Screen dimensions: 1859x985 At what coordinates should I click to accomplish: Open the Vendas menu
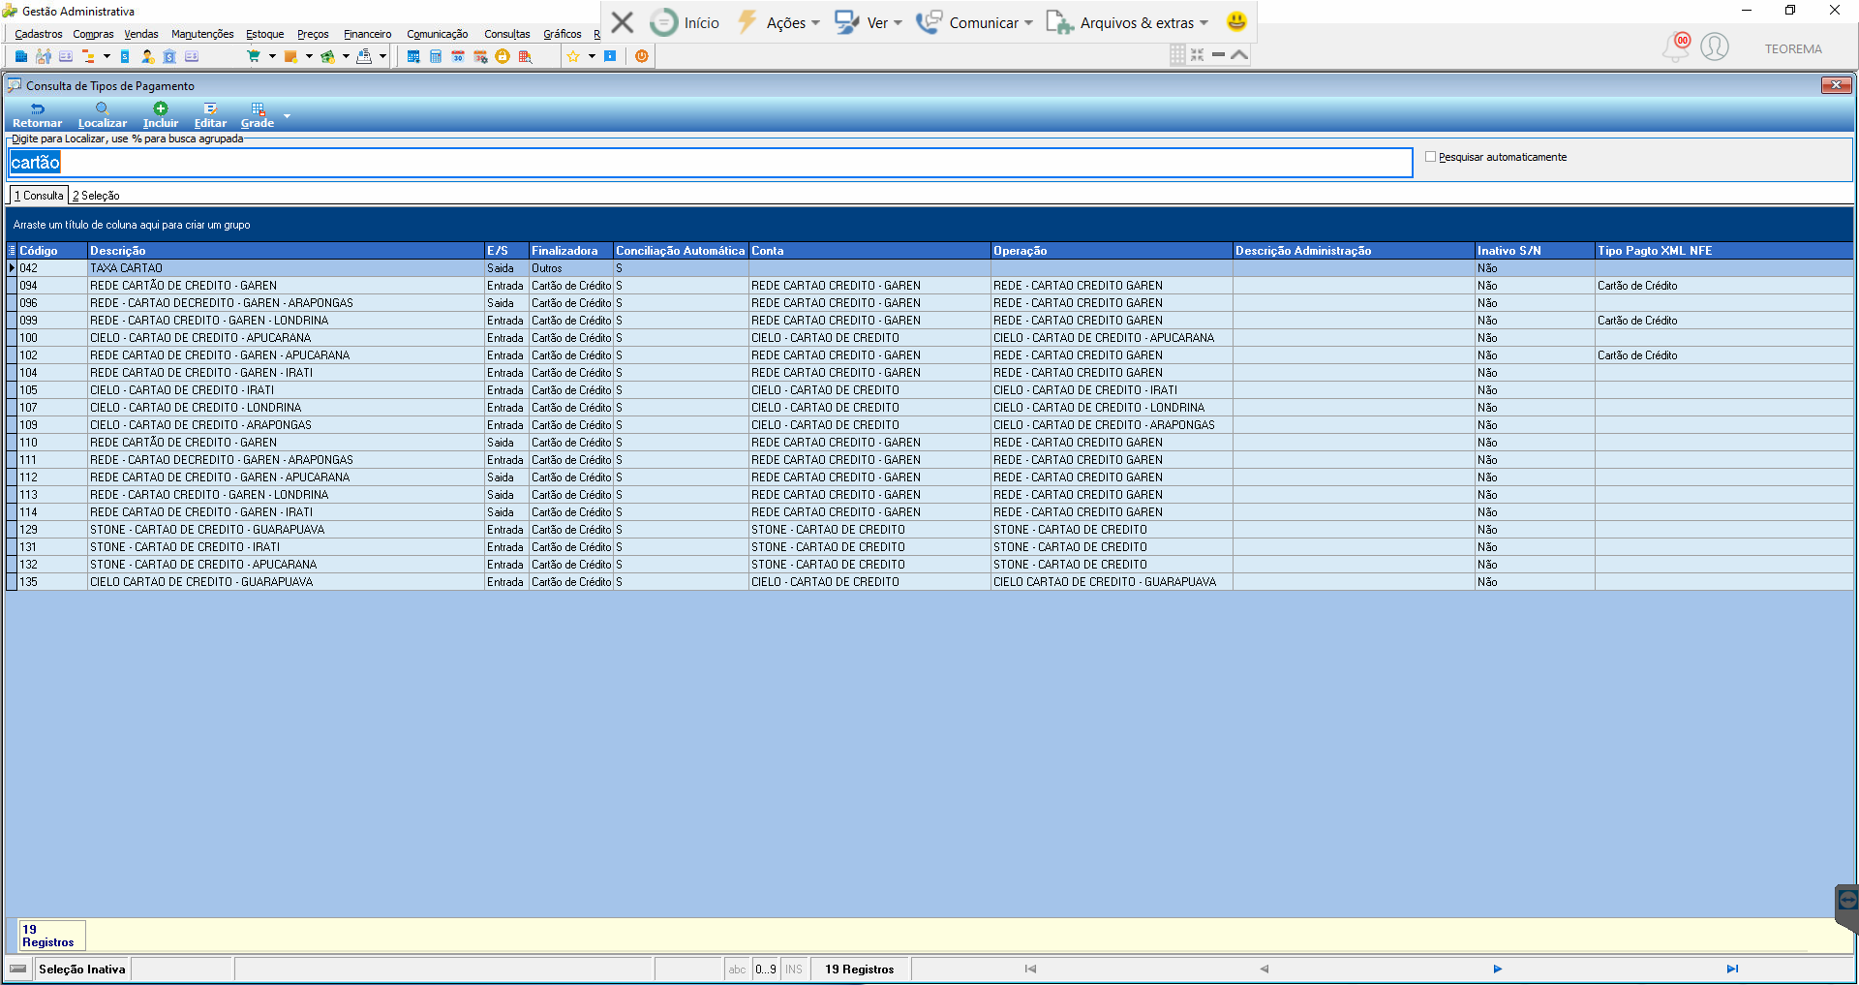coord(141,34)
